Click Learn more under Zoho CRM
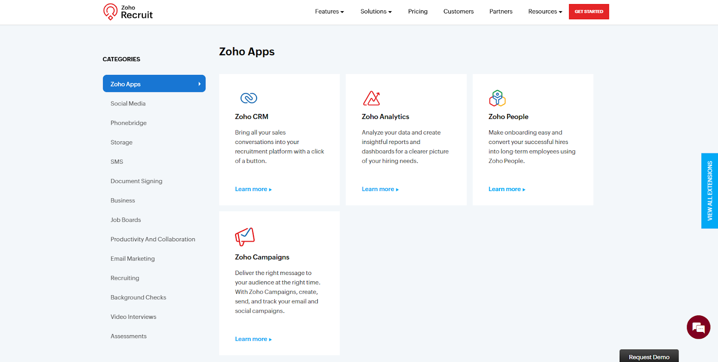Image resolution: width=718 pixels, height=362 pixels. (253, 189)
